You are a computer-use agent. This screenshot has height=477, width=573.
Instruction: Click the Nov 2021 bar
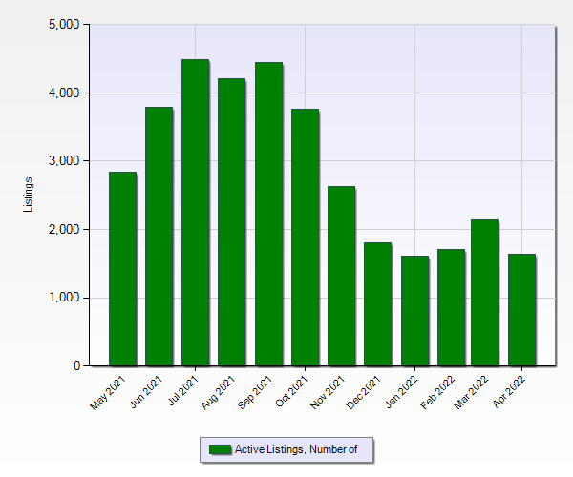click(341, 276)
